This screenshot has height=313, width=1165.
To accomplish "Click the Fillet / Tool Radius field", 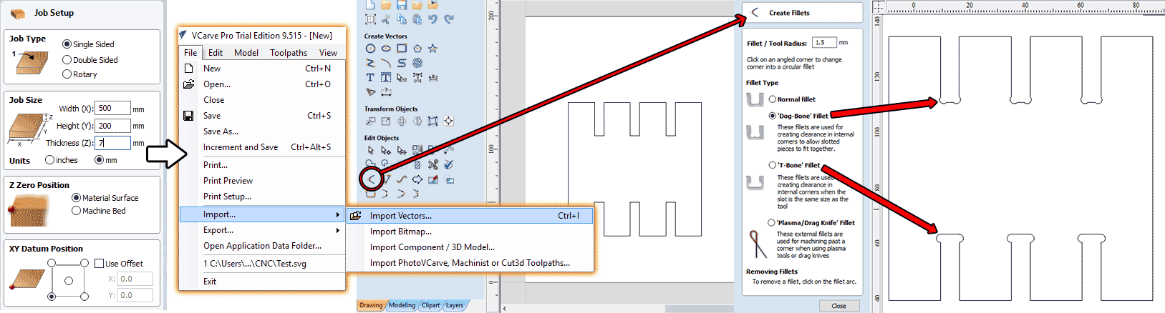I will point(824,43).
